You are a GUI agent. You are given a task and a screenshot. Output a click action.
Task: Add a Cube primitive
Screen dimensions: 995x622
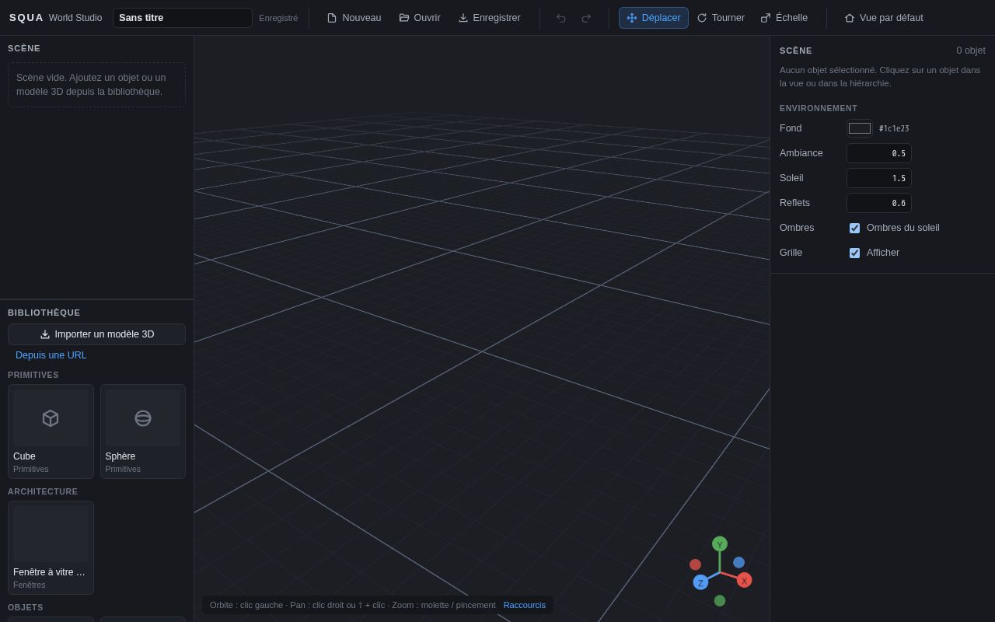point(51,432)
